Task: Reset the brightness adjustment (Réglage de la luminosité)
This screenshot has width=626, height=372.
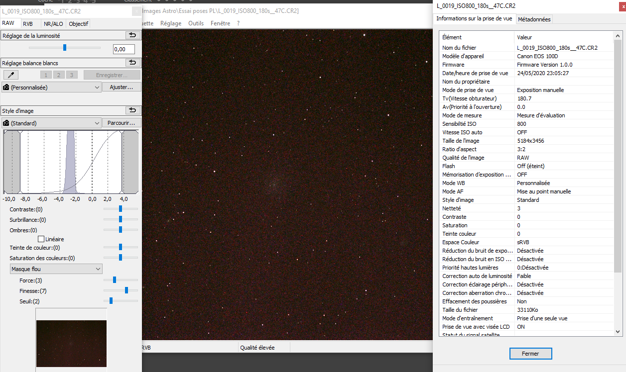Action: click(x=132, y=35)
